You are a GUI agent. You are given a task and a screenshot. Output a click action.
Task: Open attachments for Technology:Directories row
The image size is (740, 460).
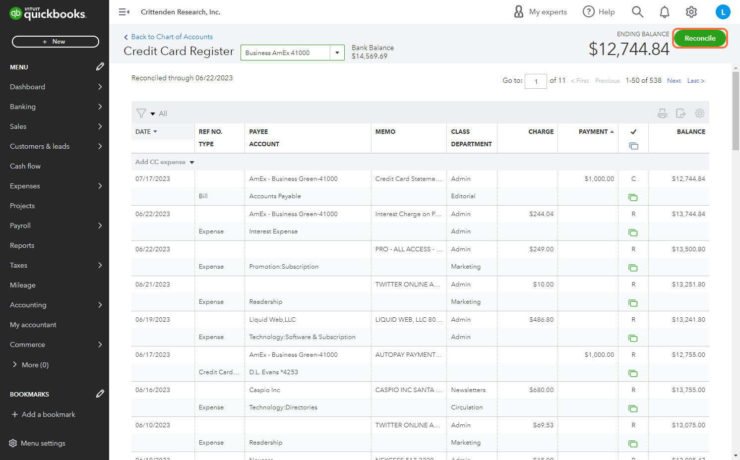point(633,408)
